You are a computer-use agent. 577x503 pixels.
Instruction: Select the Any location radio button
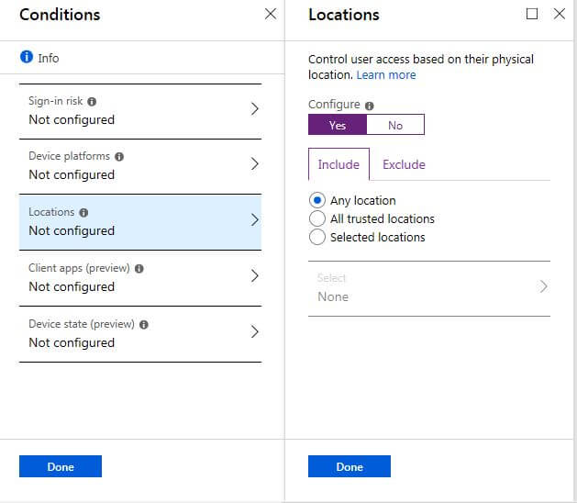(x=317, y=200)
